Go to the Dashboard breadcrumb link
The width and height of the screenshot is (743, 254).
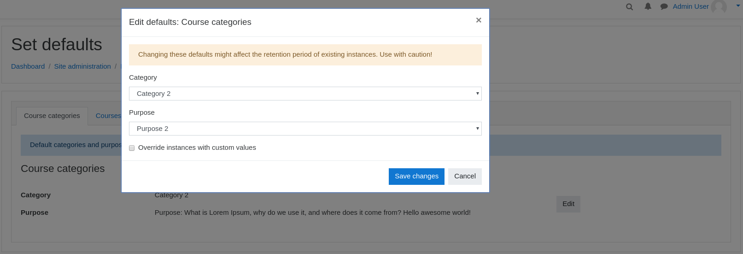click(x=28, y=66)
